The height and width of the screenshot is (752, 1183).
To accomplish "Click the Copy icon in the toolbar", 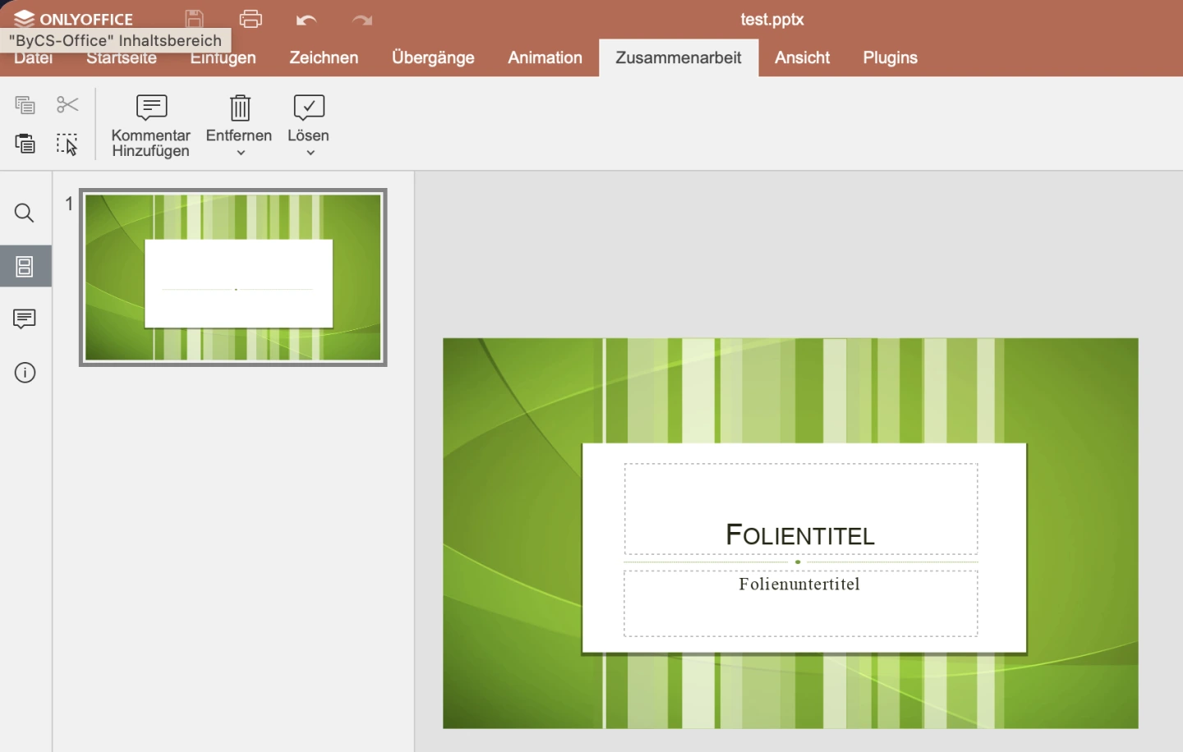I will 25,105.
